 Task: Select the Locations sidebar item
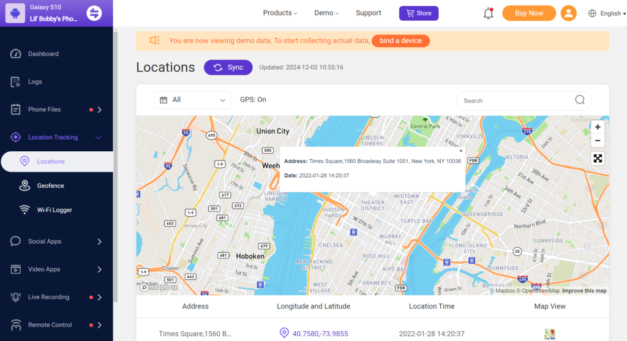point(57,162)
